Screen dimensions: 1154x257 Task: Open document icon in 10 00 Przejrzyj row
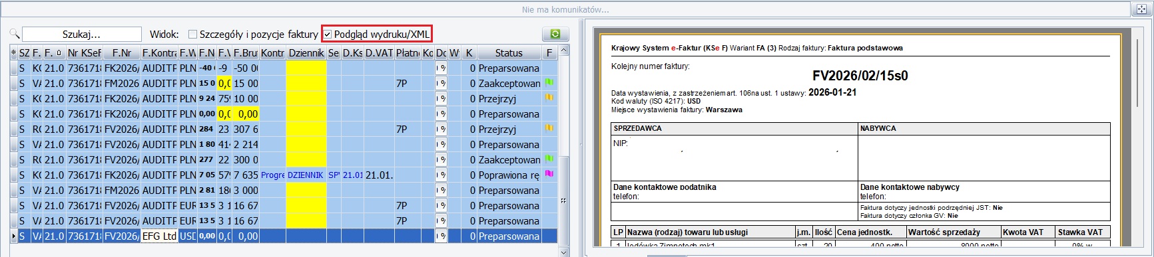(441, 98)
